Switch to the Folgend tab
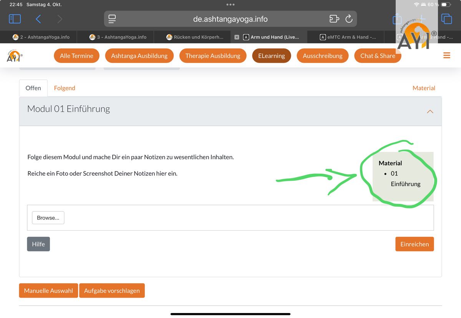Viewport: 461px width, 318px height. 65,88
